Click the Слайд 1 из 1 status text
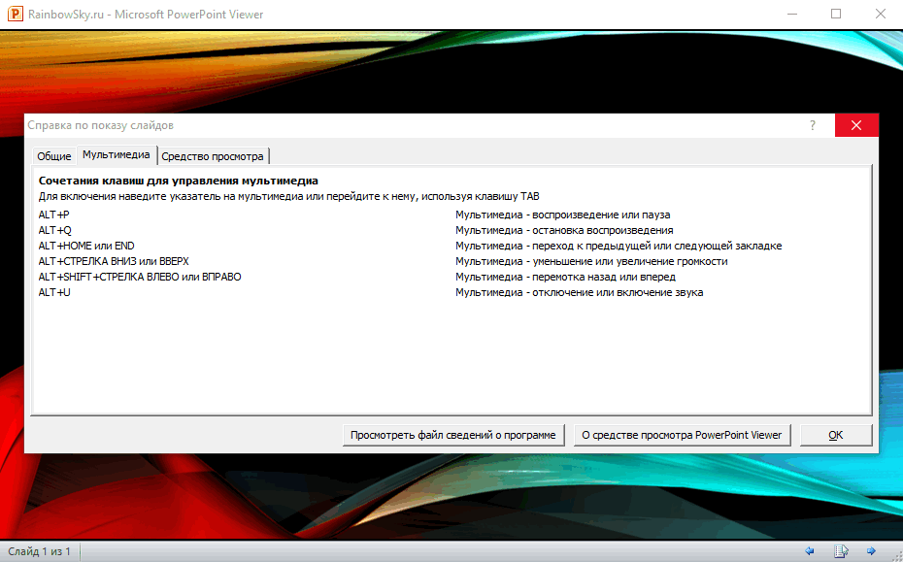This screenshot has height=562, width=903. [x=39, y=551]
